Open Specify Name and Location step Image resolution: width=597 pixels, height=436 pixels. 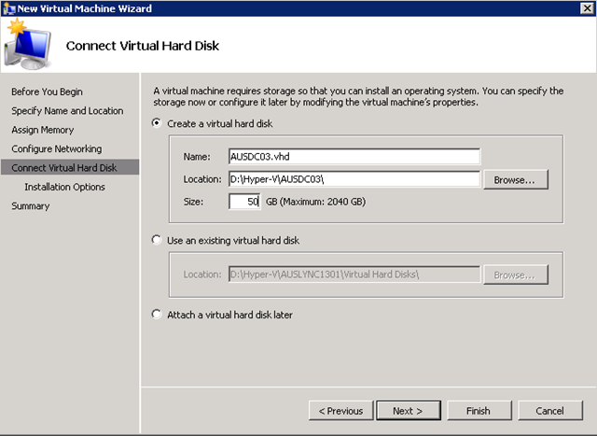[67, 111]
